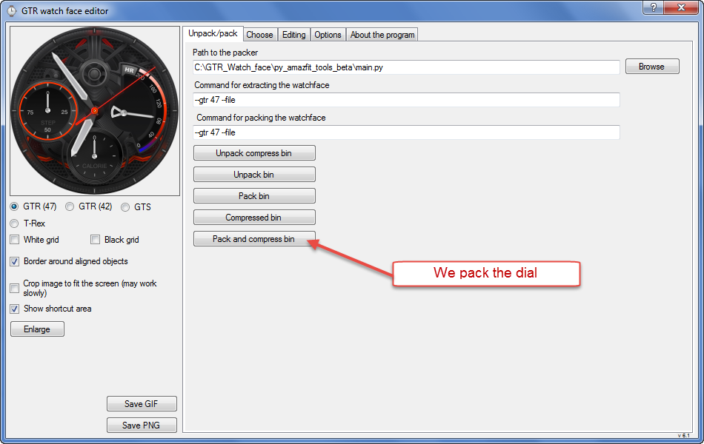Click the Save PNG button
Image resolution: width=704 pixels, height=444 pixels.
(142, 425)
